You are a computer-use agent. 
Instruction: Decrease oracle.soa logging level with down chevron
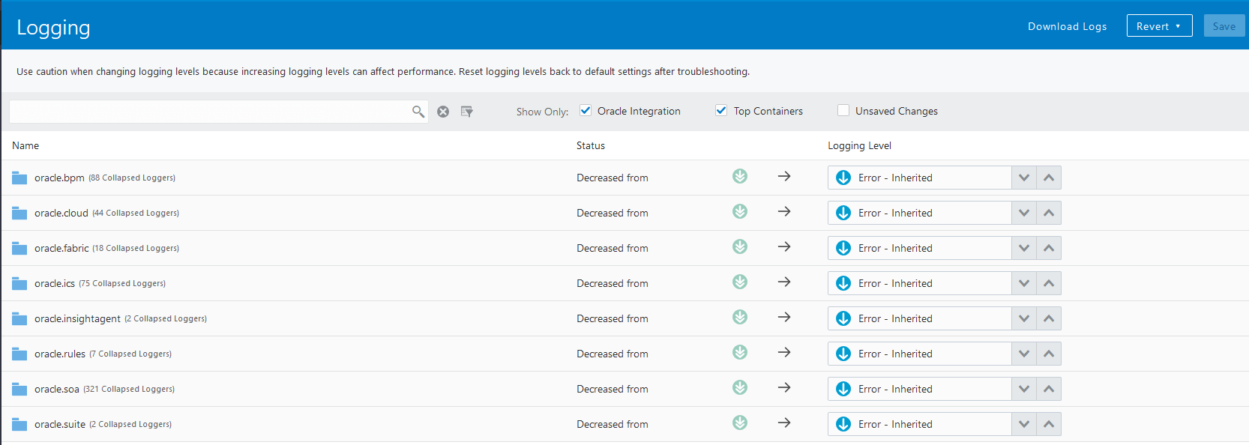pyautogui.click(x=1024, y=389)
